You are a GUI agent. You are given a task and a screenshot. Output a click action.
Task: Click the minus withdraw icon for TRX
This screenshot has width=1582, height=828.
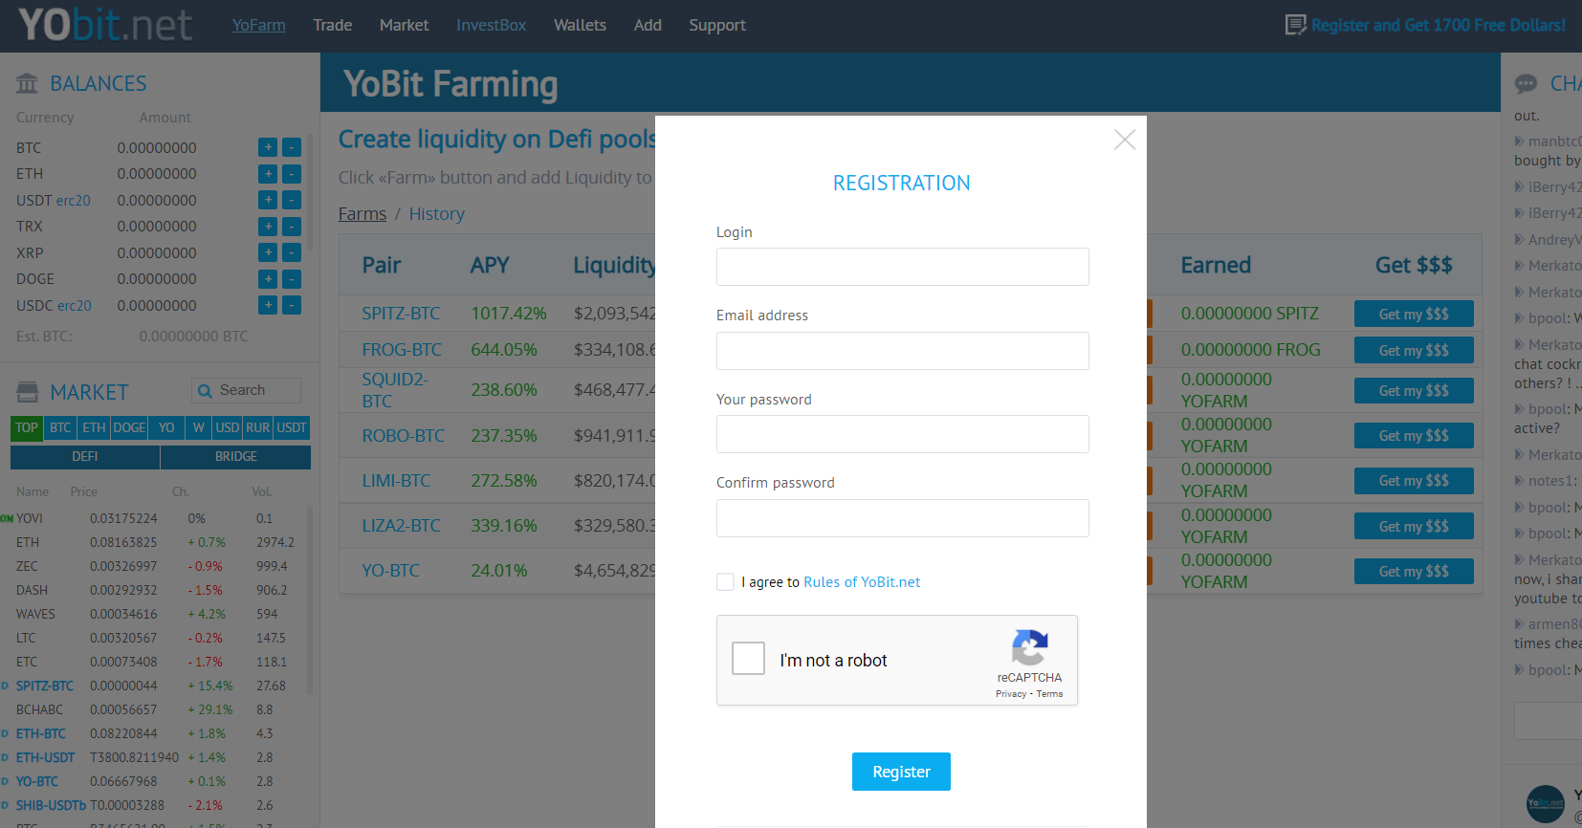pyautogui.click(x=292, y=227)
